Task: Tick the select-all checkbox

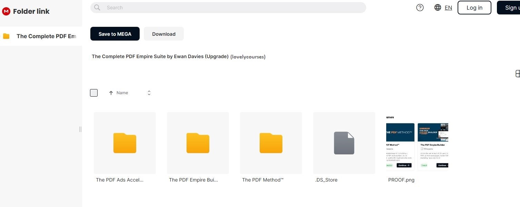Action: coord(94,93)
